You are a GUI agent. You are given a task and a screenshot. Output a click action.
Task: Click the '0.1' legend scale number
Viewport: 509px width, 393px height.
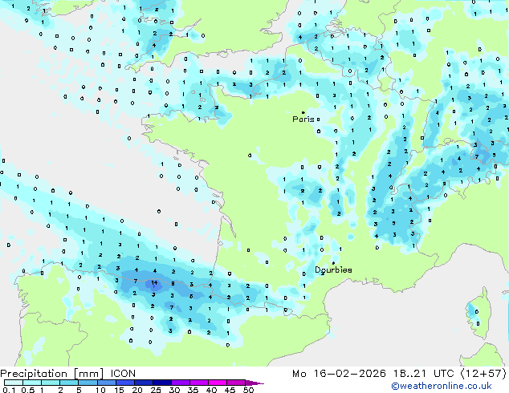9,390
